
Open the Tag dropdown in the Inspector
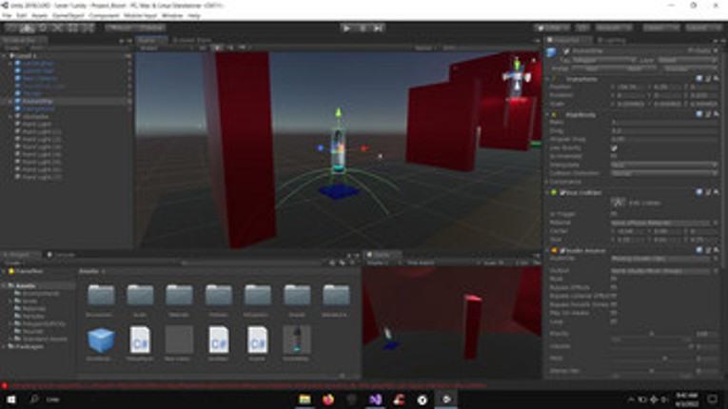coord(603,60)
